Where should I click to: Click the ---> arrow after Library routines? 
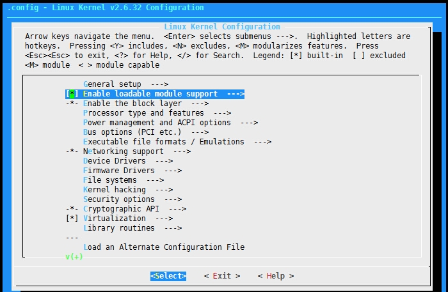click(x=173, y=228)
